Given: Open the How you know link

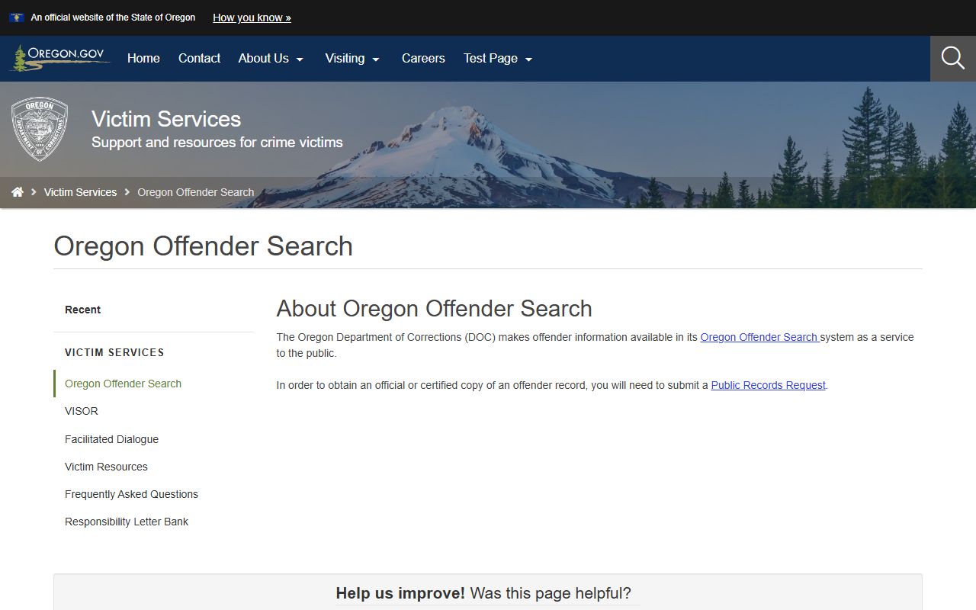Looking at the screenshot, I should [252, 18].
